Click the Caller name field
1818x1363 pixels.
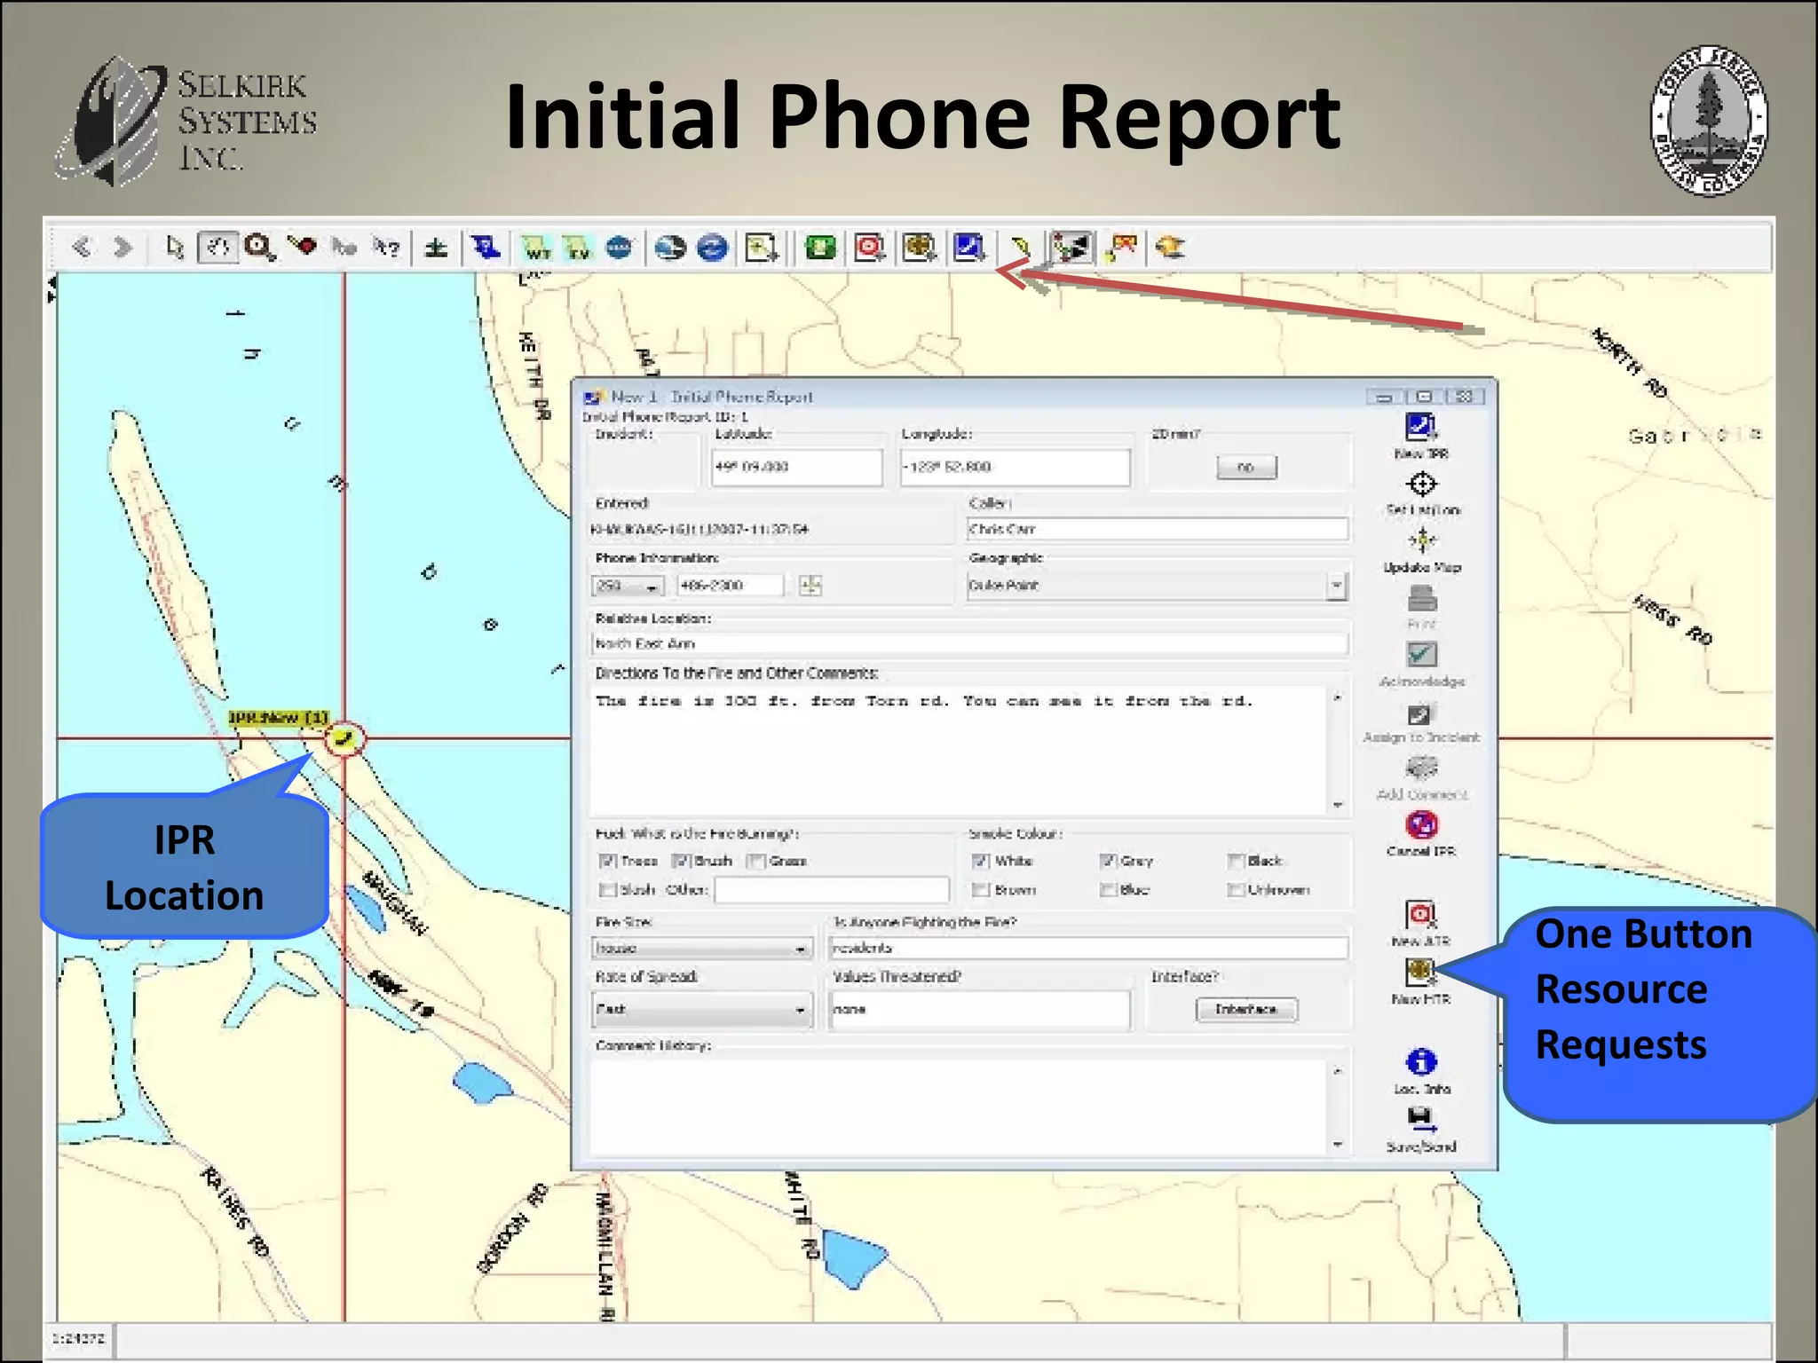(x=1158, y=530)
